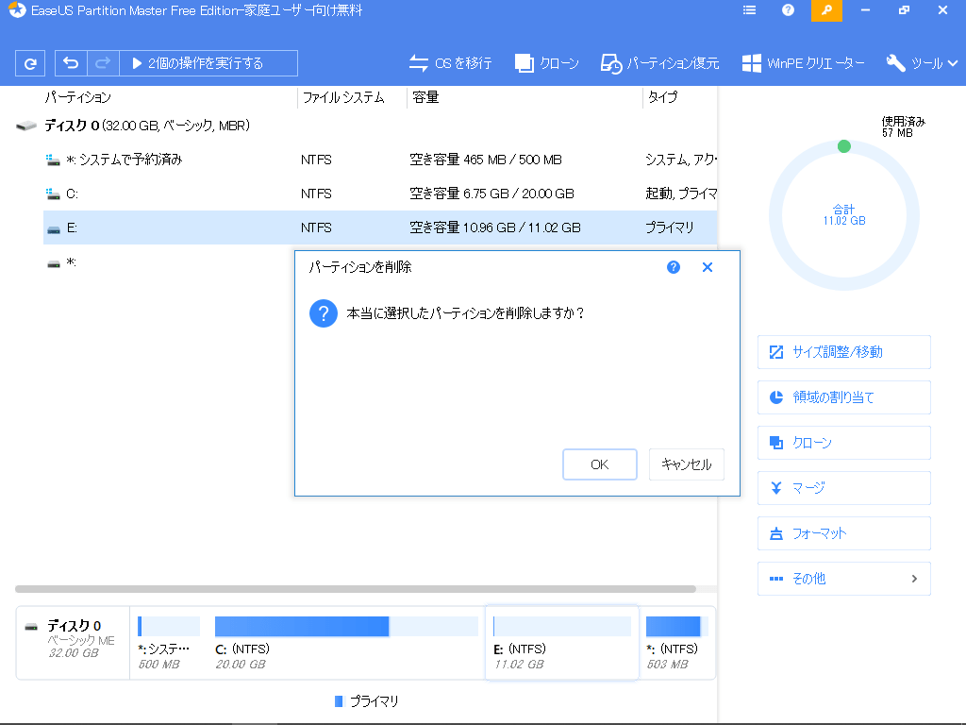The image size is (966, 725).
Task: Choose クローン in side panel
Action: (843, 443)
